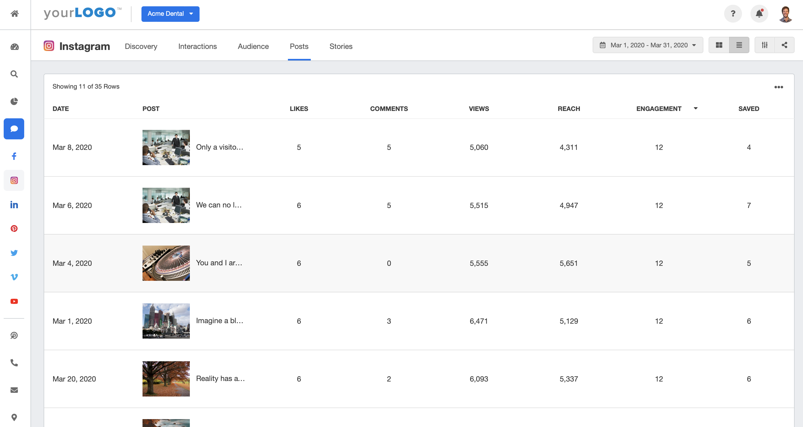
Task: Select the Posts tab
Action: coord(299,47)
